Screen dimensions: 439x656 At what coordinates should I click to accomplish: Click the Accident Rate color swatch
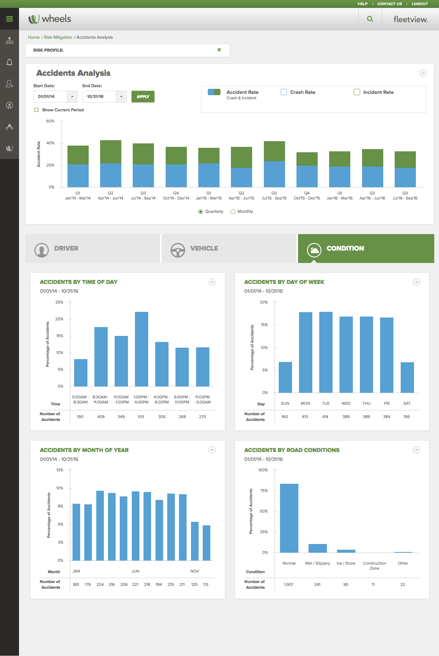click(x=214, y=92)
